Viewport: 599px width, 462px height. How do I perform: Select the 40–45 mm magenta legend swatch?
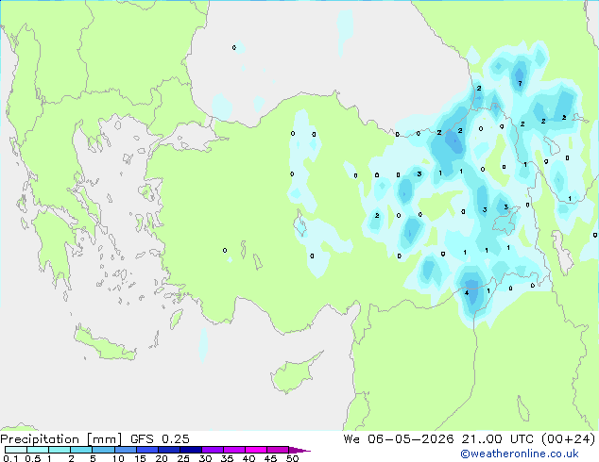click(256, 450)
